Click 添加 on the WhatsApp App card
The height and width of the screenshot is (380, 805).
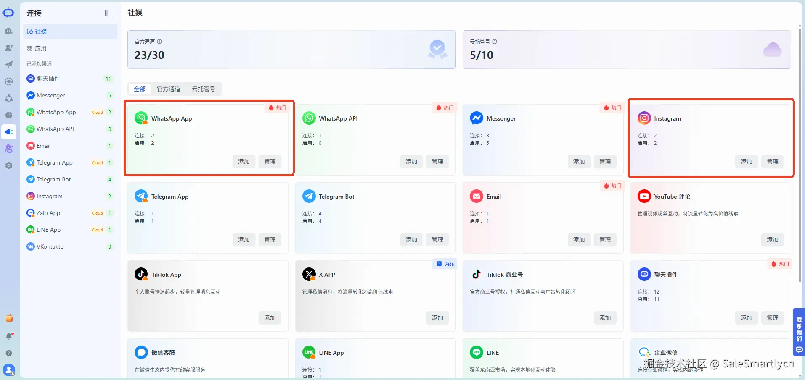[244, 162]
